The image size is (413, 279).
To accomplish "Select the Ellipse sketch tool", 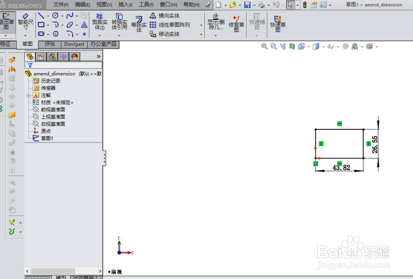I will click(69, 25).
